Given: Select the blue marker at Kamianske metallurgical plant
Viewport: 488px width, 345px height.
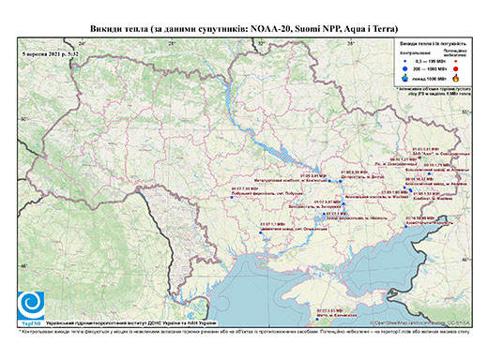Looking at the screenshot, I should tap(329, 181).
